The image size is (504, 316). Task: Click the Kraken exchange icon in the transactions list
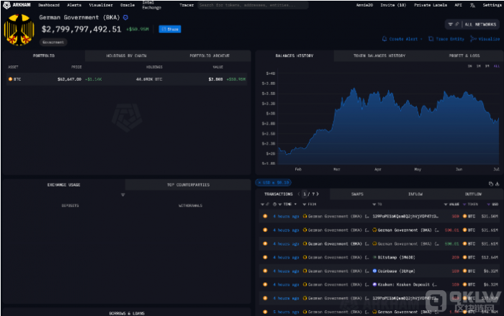point(374,284)
